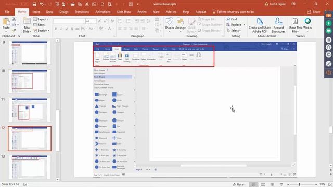Cut selection using ribbon scissors icon
The height and width of the screenshot is (187, 333).
pos(14,19)
